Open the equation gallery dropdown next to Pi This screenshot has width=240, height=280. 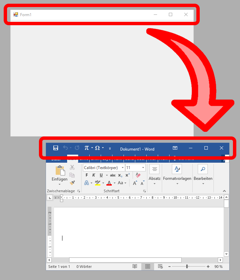[92, 148]
